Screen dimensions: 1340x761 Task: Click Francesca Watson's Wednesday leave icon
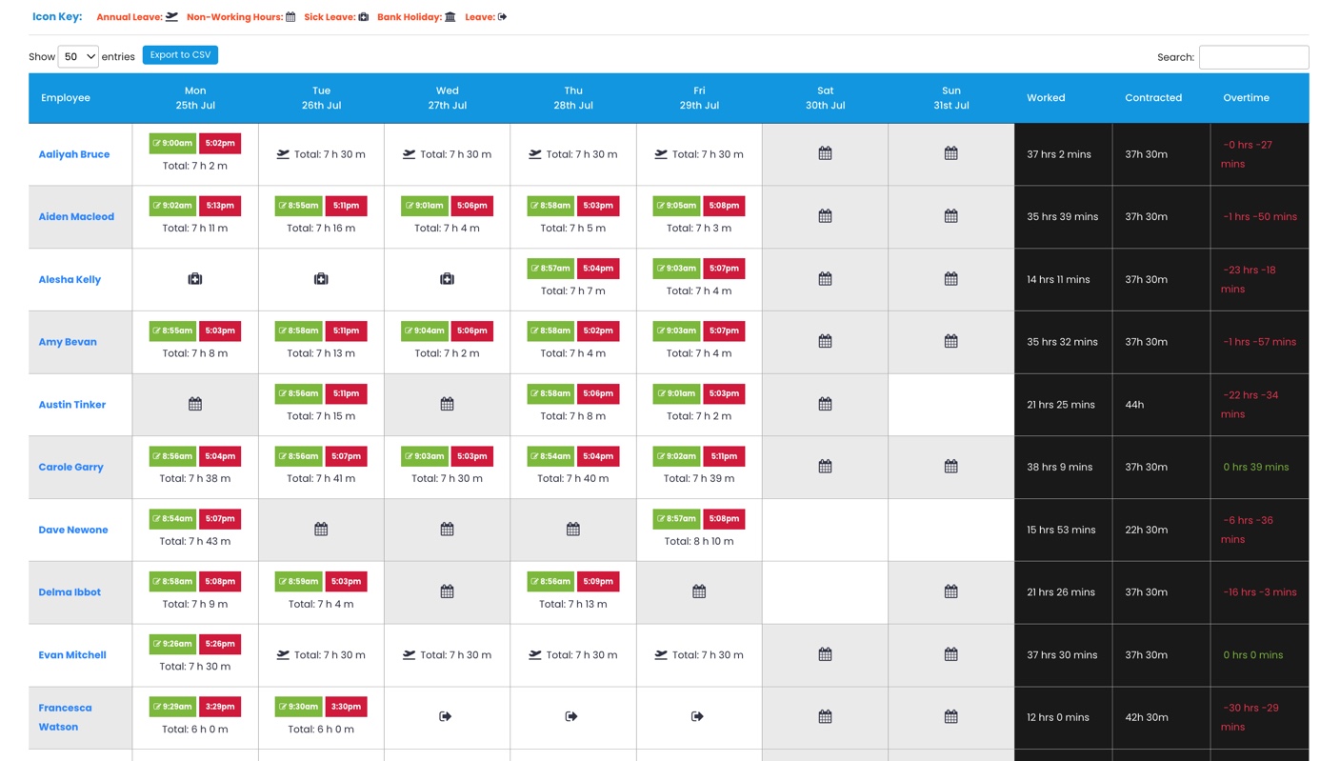[446, 716]
